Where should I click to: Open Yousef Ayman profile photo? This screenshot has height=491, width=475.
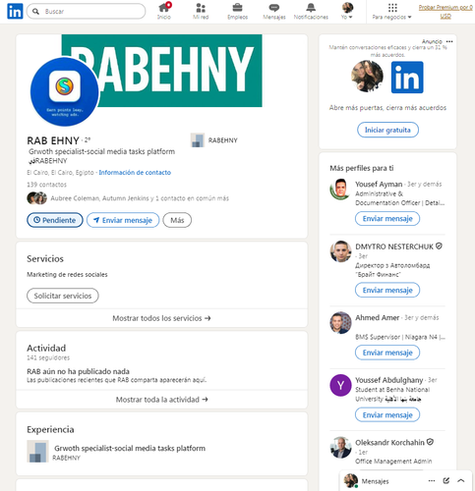coord(340,190)
